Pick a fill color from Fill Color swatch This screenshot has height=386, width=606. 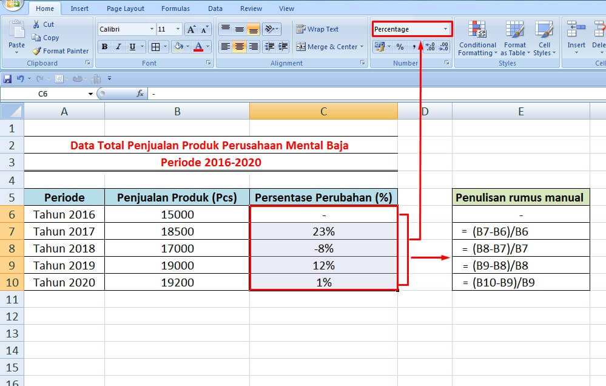[179, 46]
